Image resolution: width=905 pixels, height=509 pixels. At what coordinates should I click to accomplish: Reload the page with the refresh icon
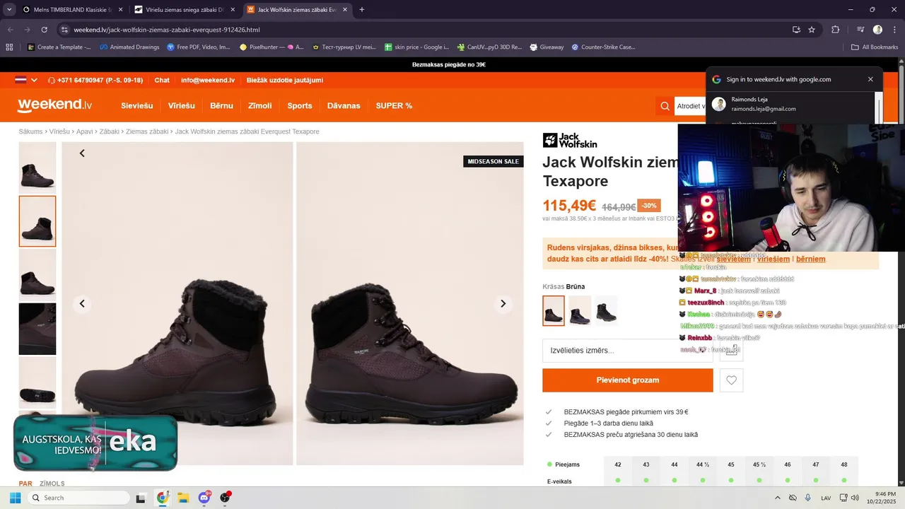pyautogui.click(x=44, y=30)
